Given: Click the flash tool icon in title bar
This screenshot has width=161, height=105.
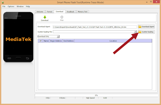Looking at the screenshot, I should (3, 2).
